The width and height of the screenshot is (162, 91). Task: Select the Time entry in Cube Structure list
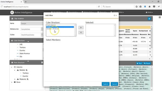60,27
